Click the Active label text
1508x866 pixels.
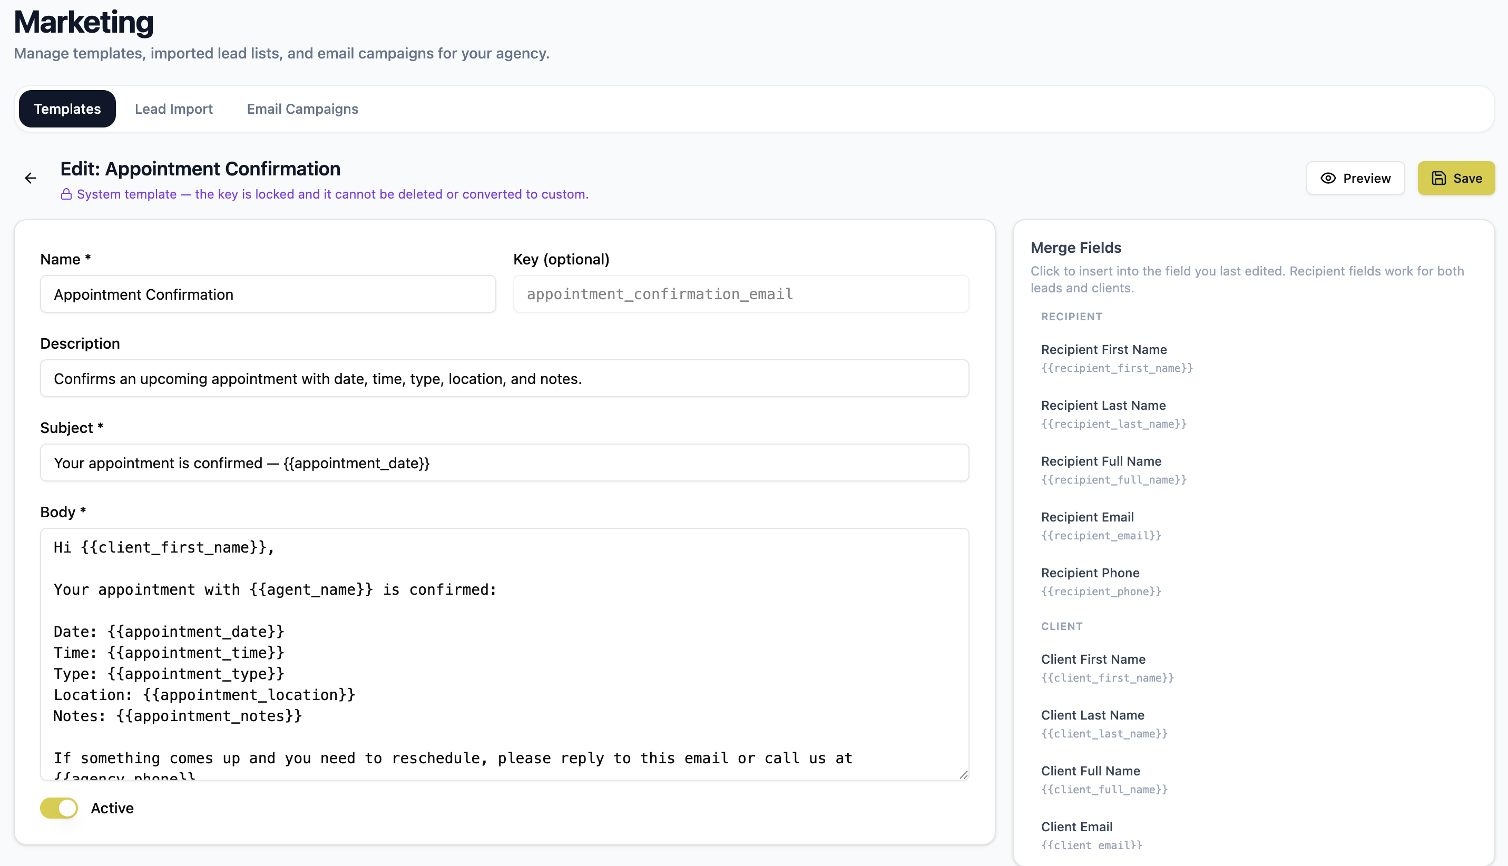point(112,808)
